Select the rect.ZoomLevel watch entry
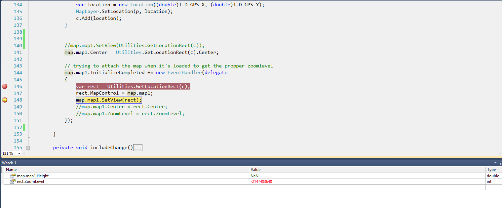The image size is (502, 208). pyautogui.click(x=30, y=182)
